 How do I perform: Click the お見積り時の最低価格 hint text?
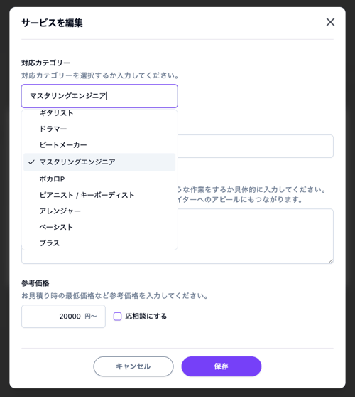pos(115,295)
